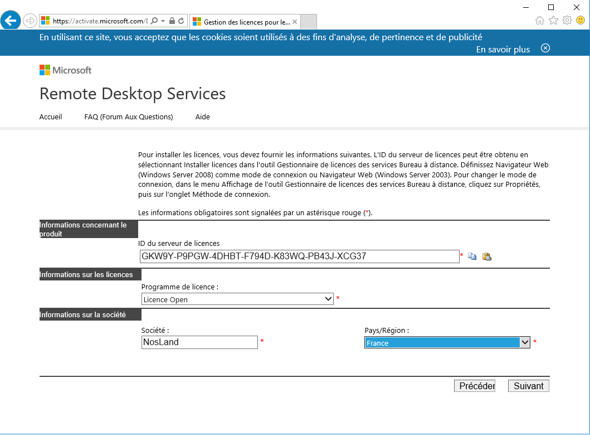Close the 'Gestion des licences' tab
590x436 pixels.
tap(295, 22)
